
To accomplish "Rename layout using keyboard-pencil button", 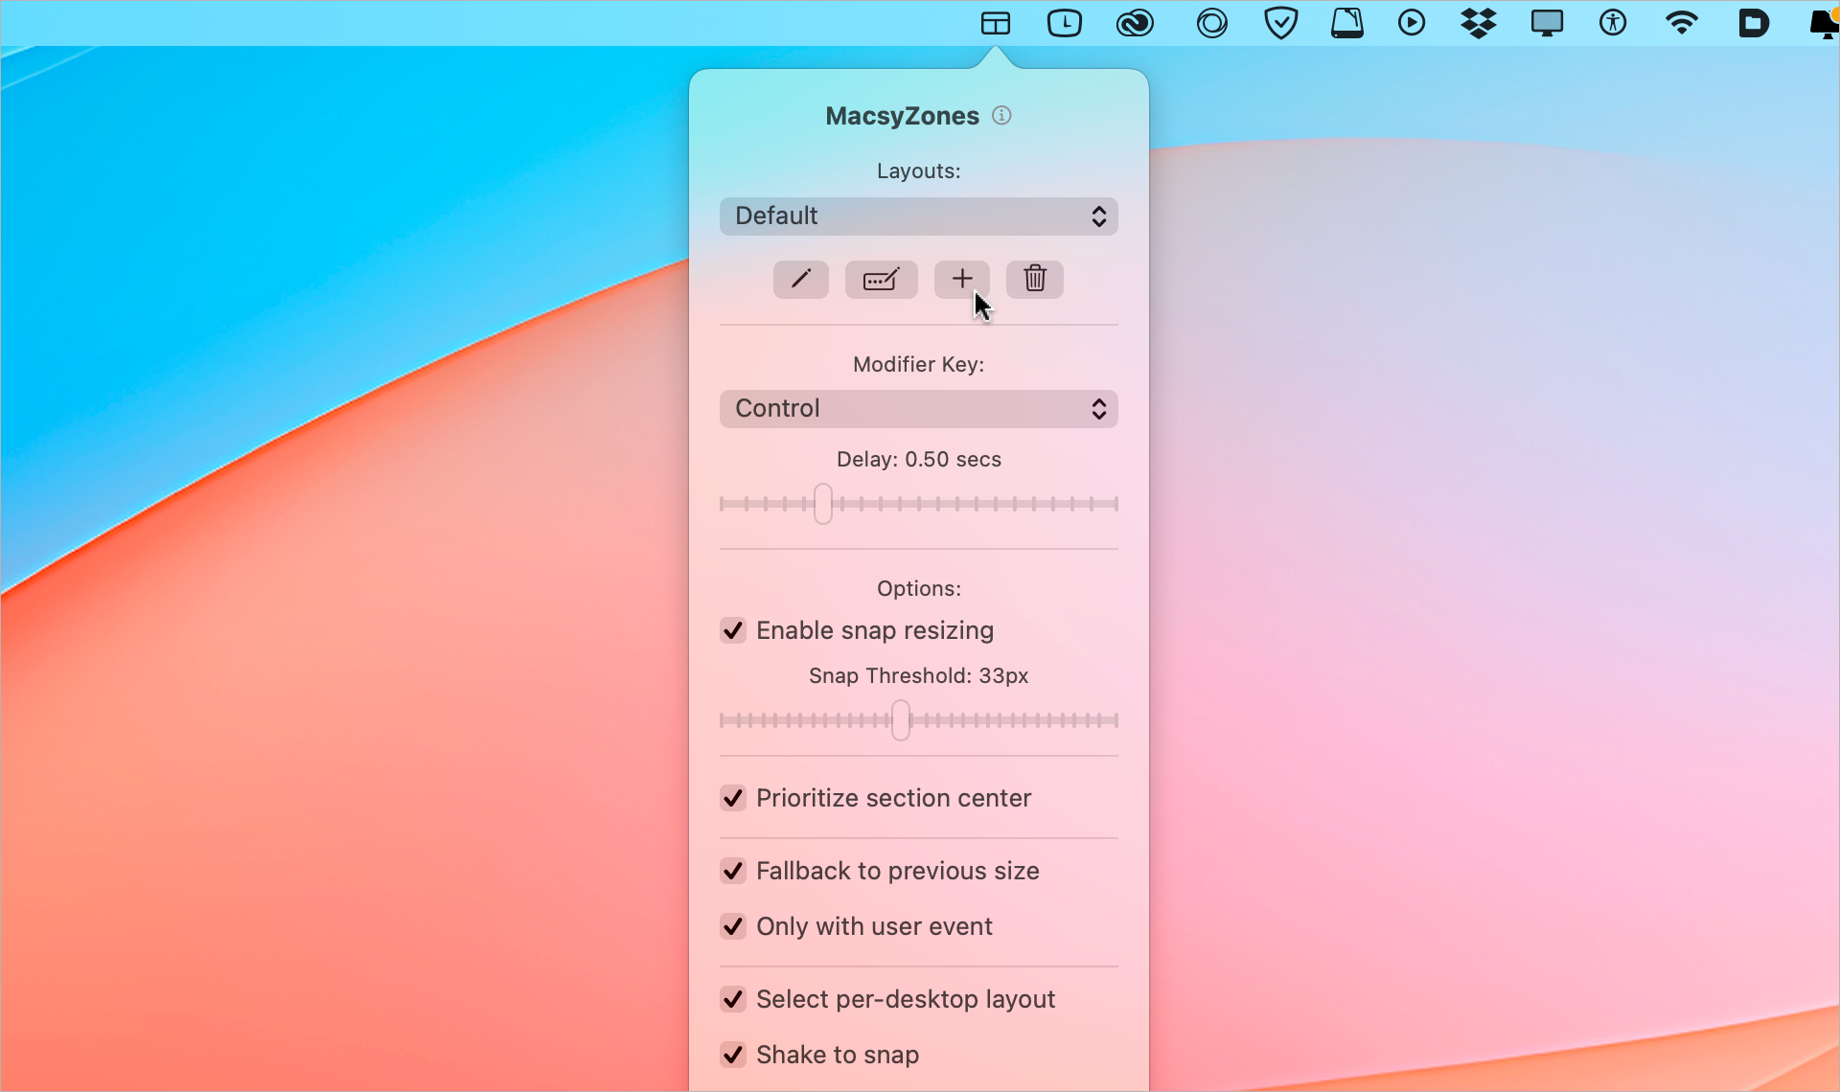I will coord(882,280).
